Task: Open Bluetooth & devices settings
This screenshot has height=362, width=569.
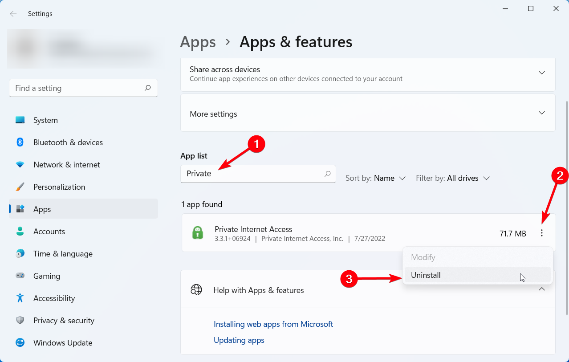Action: pos(68,142)
